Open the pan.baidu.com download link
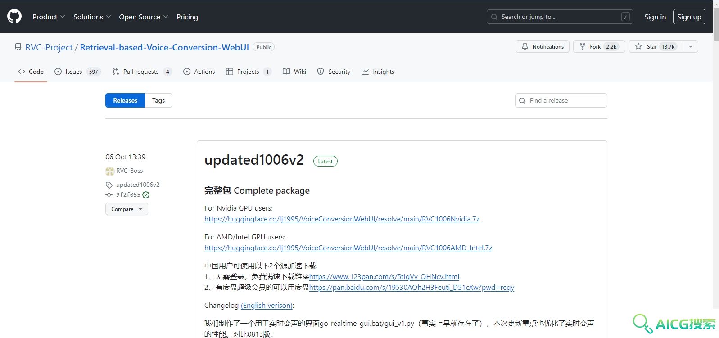The width and height of the screenshot is (719, 338). [x=412, y=288]
